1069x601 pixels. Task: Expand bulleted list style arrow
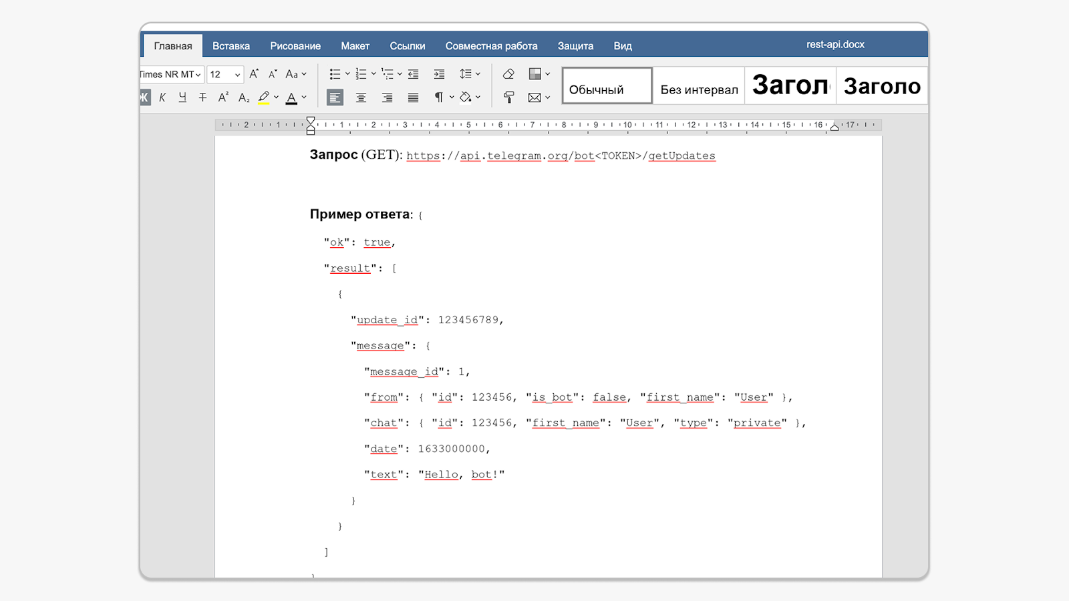[x=347, y=74]
